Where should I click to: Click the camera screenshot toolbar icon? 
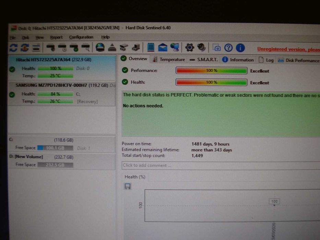click(x=216, y=48)
